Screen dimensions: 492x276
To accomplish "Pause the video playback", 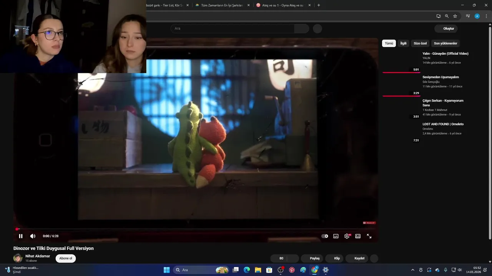I will coord(21,236).
